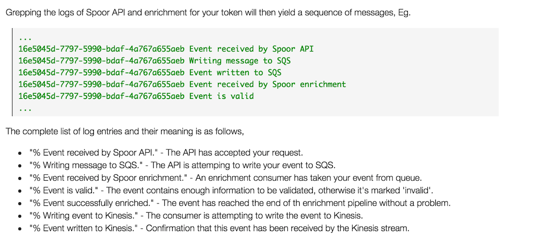Select the 'Event is valid' code line
Viewport: 545px width, 247px height.
[136, 96]
